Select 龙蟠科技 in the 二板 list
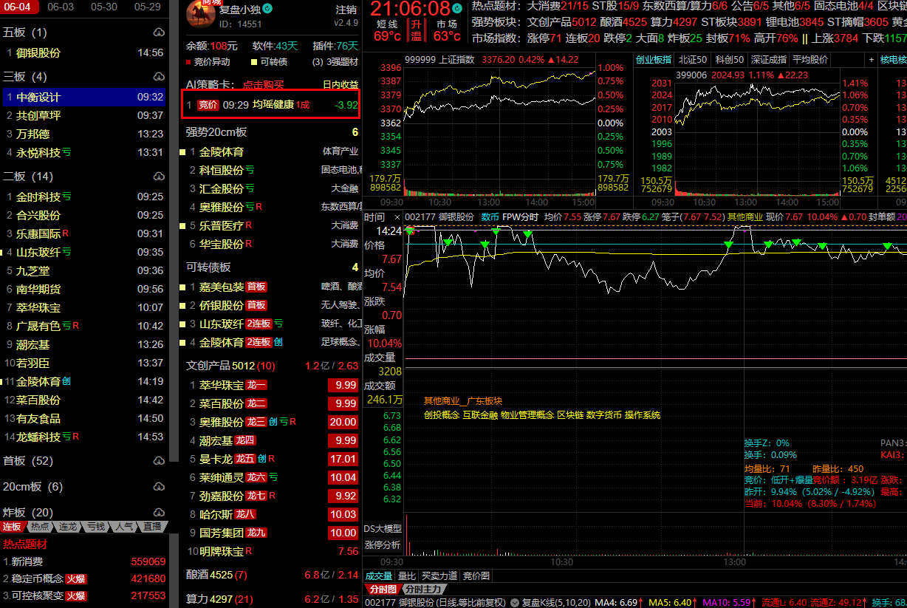Viewport: 907px width, 608px height. [x=85, y=437]
